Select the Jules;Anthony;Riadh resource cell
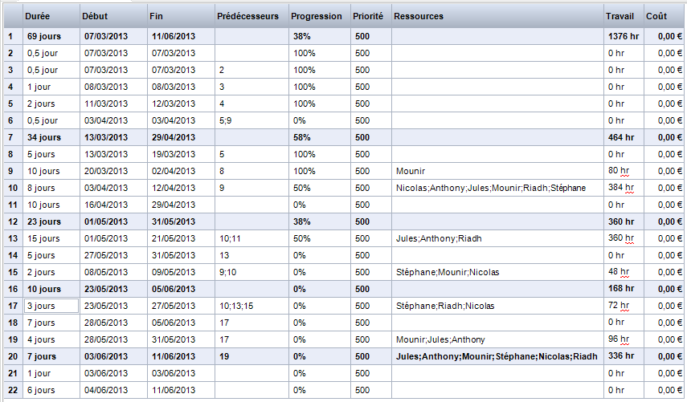The height and width of the screenshot is (402, 687). (497, 238)
